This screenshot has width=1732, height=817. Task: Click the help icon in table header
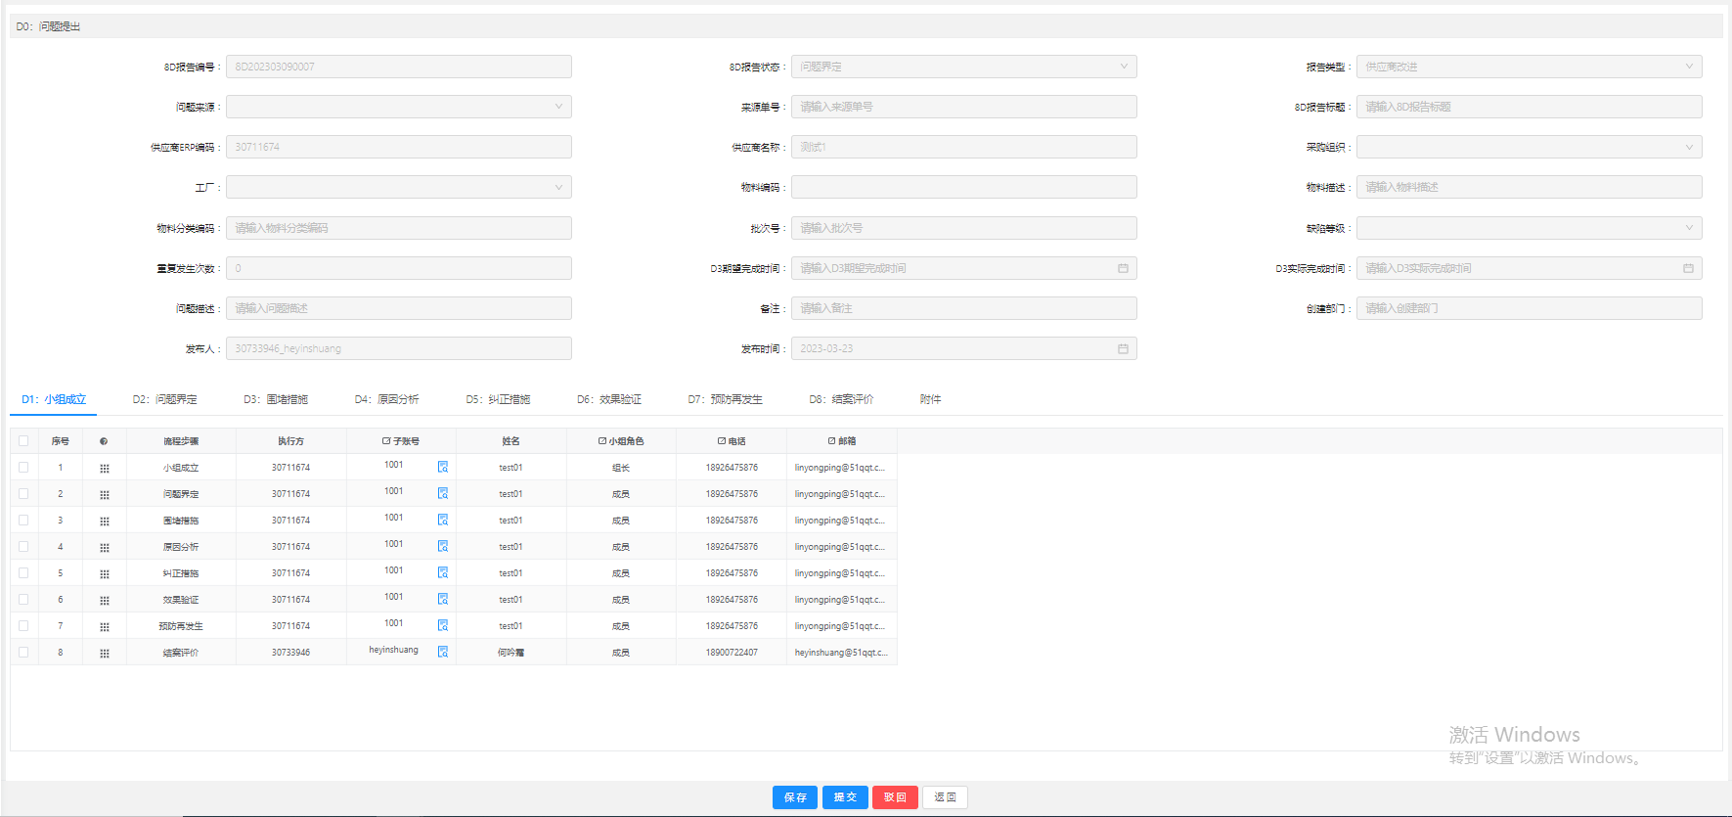pyautogui.click(x=104, y=441)
